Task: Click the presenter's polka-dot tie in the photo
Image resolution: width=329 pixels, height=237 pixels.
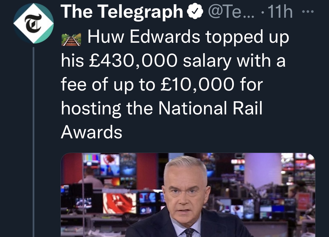Action: coord(189,233)
